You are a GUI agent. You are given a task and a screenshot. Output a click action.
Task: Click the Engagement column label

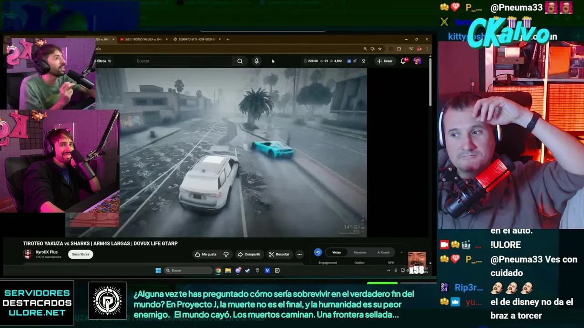coord(328,263)
